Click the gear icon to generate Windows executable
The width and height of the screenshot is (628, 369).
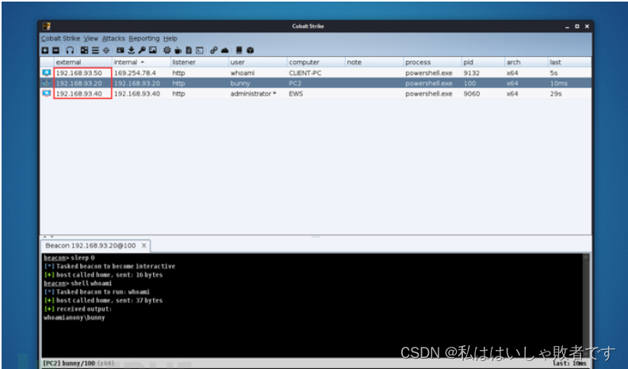click(167, 51)
